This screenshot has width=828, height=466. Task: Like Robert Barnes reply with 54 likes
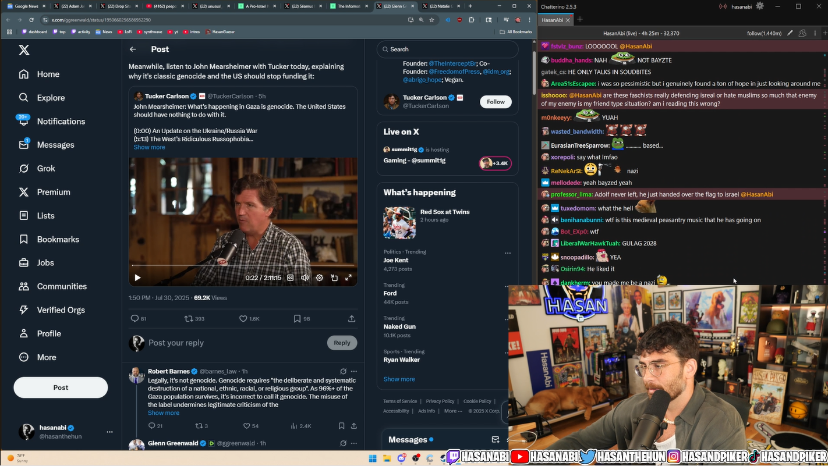point(247,426)
